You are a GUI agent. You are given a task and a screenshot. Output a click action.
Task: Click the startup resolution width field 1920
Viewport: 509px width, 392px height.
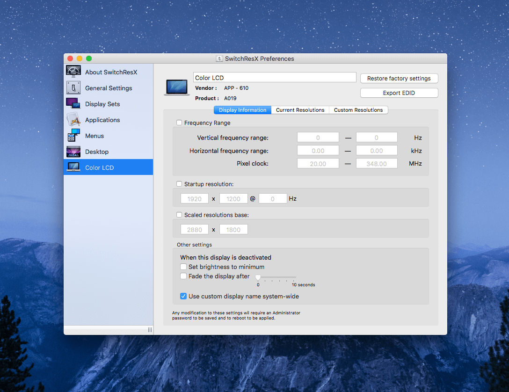195,199
